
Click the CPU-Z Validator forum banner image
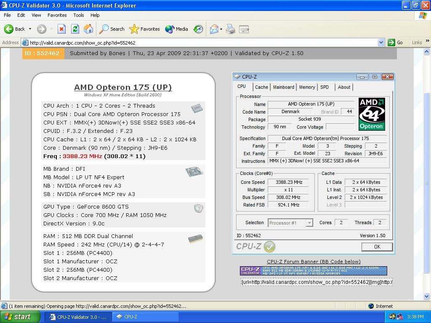tap(313, 270)
